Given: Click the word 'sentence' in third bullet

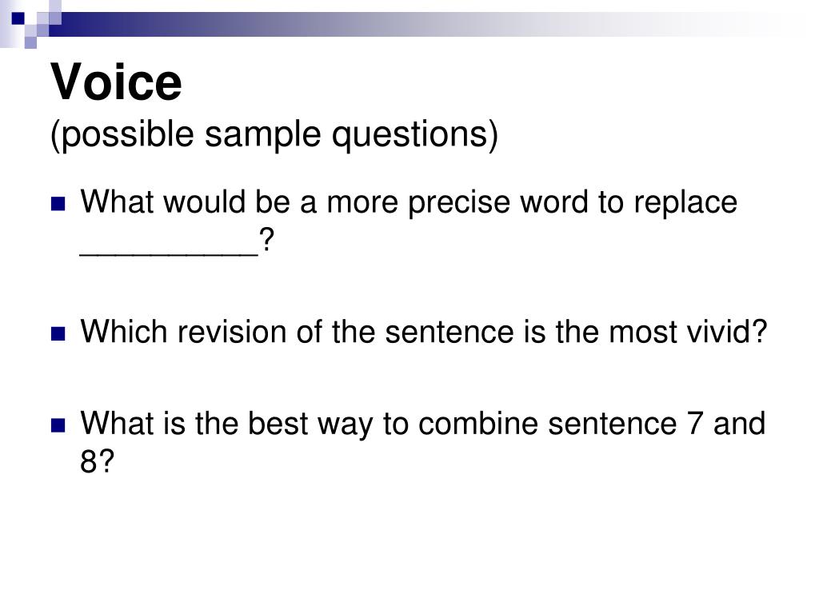Looking at the screenshot, I should point(613,424).
